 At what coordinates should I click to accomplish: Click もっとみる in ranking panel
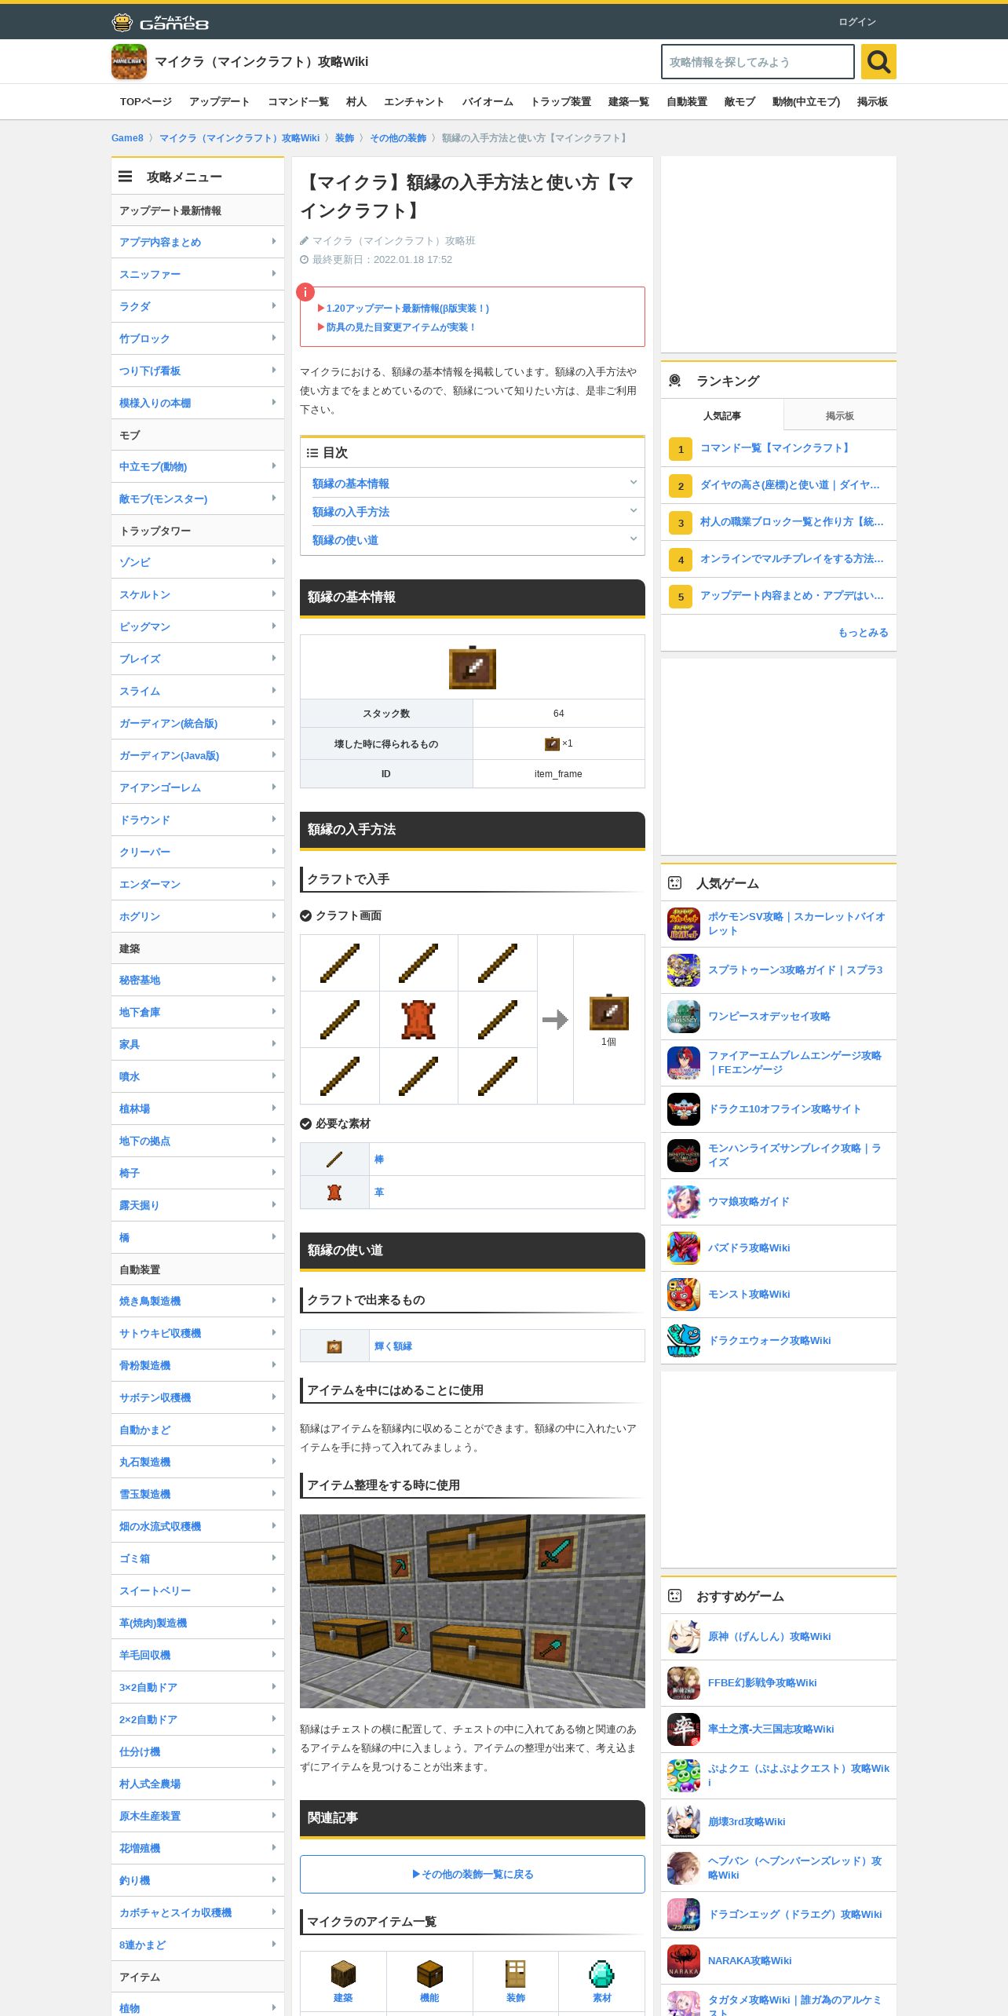[x=864, y=633]
